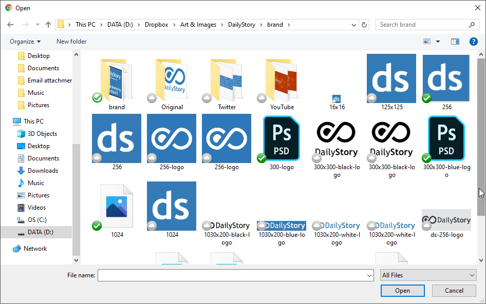The width and height of the screenshot is (486, 304).
Task: Open Videos in the sidebar
Action: coord(32,208)
